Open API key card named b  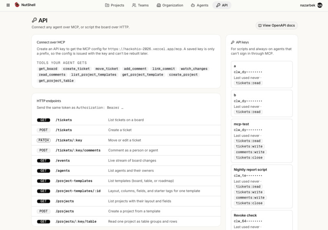[262, 103]
